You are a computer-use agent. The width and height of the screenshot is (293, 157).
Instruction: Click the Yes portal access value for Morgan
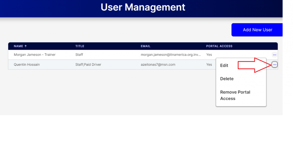[x=209, y=55]
